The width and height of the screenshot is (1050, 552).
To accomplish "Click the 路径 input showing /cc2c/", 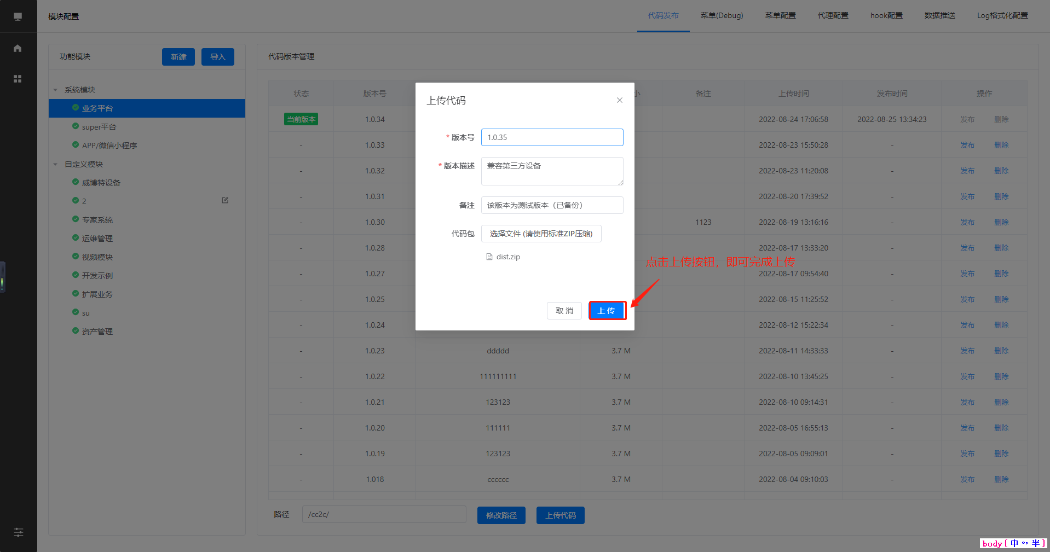I will tap(384, 514).
